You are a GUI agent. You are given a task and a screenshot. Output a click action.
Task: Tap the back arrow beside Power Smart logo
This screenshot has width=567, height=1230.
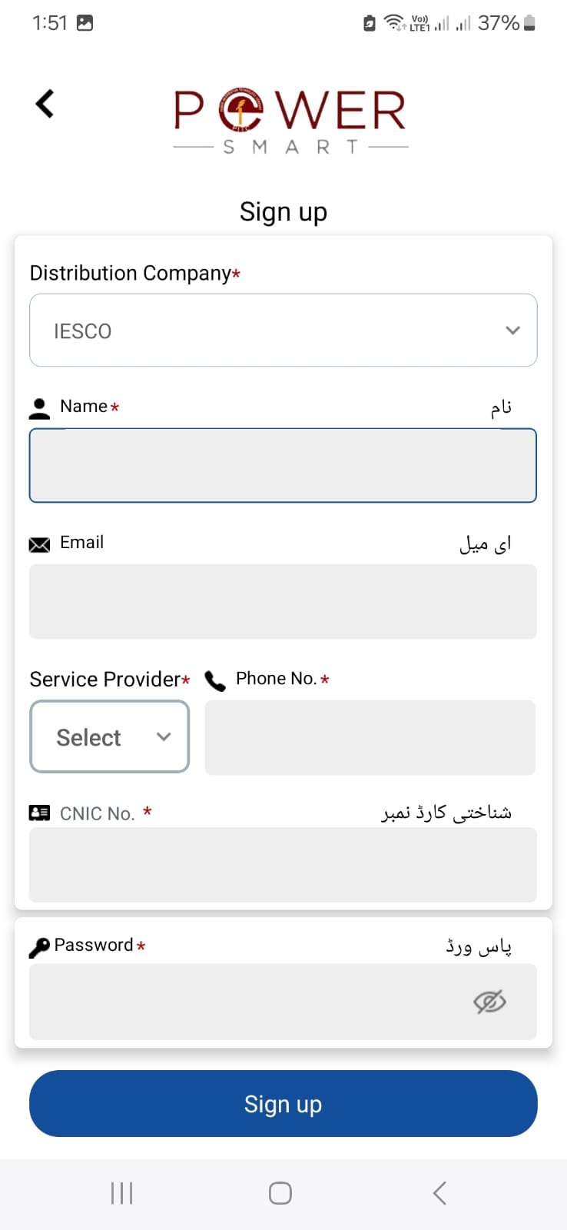[x=45, y=104]
